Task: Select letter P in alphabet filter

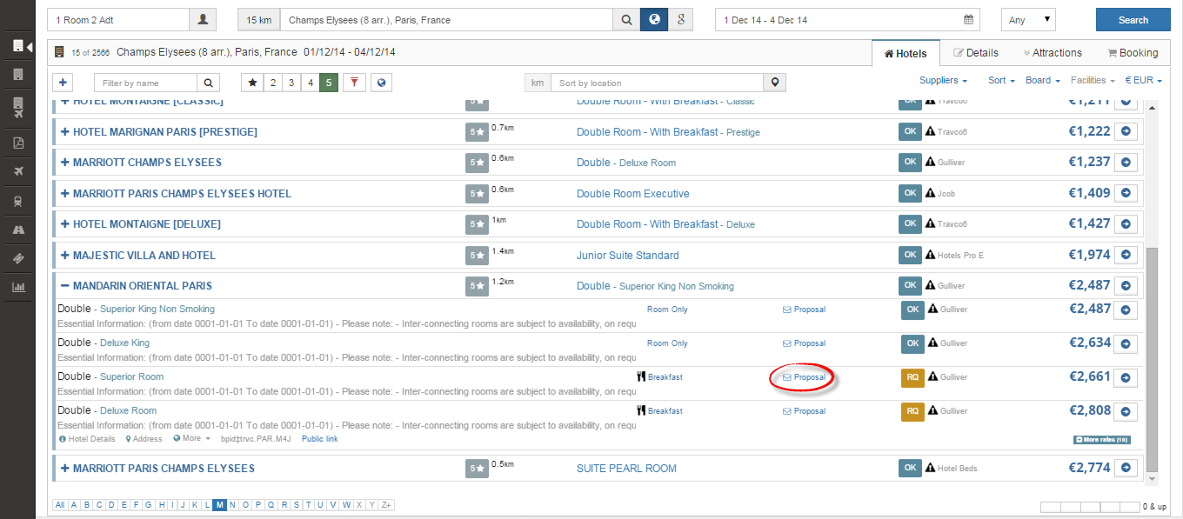Action: click(258, 505)
